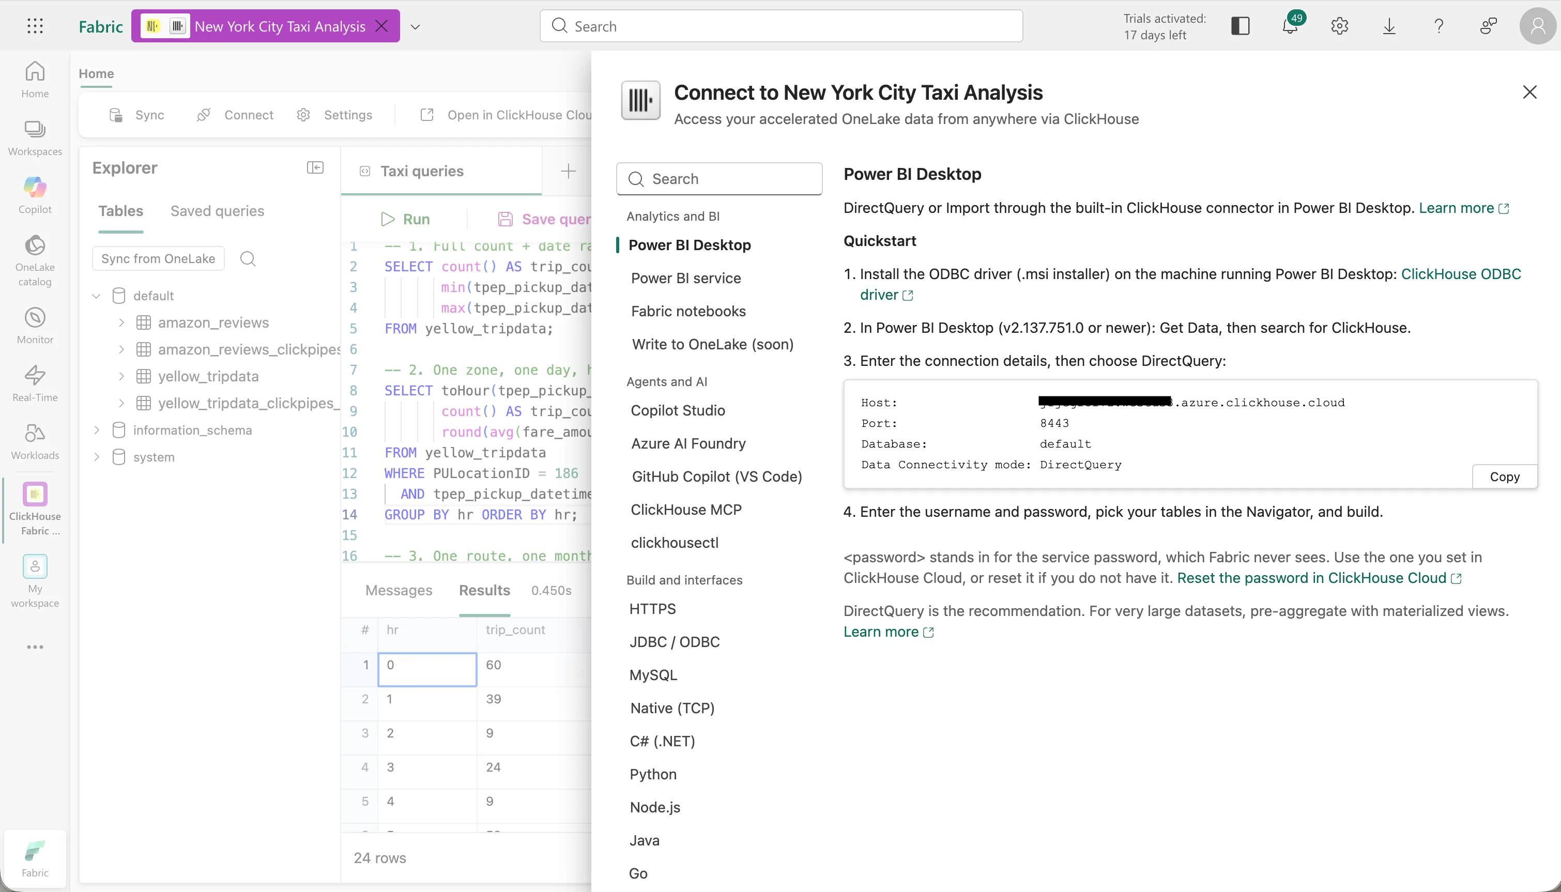Open the Messages tab

(x=399, y=591)
